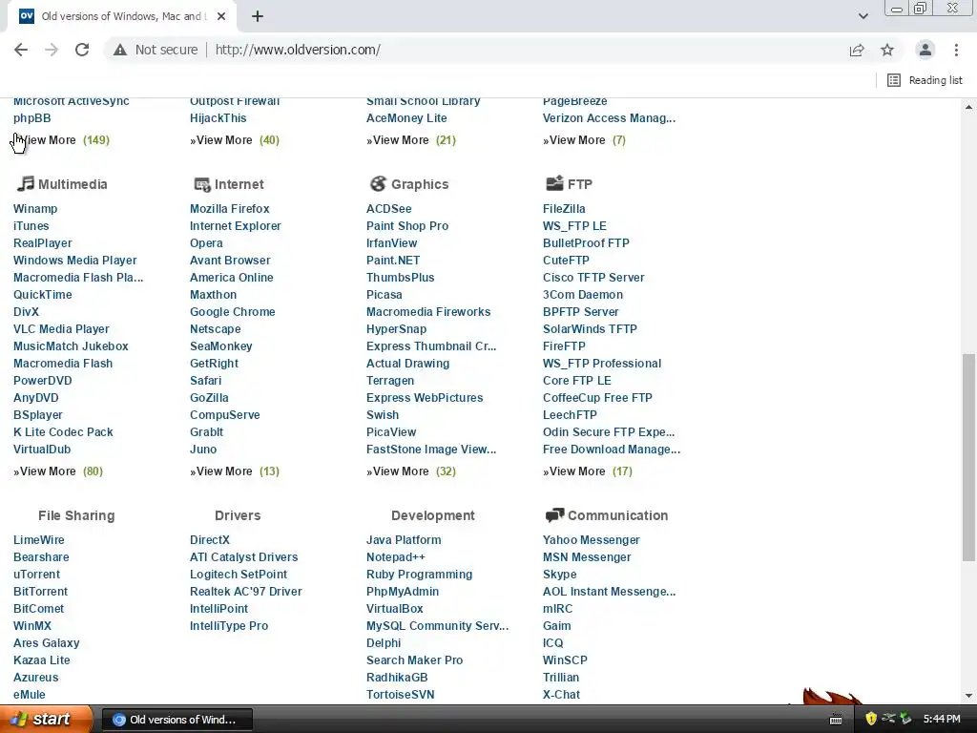
Task: Open the uTorrent link
Action: click(x=37, y=574)
